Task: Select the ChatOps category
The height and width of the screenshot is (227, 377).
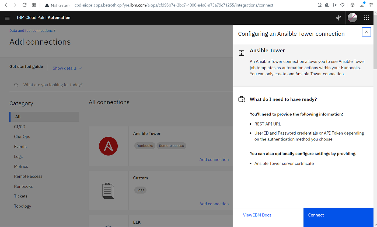Action: (x=22, y=136)
